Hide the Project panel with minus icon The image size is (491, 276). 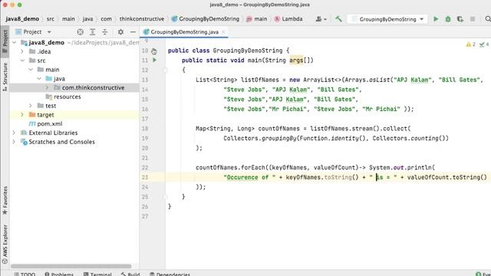[x=133, y=32]
